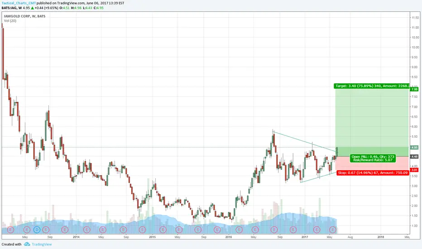Open the Tactical_Charts_CMT author link
Image resolution: width=422 pixels, height=249 pixels.
19,3
